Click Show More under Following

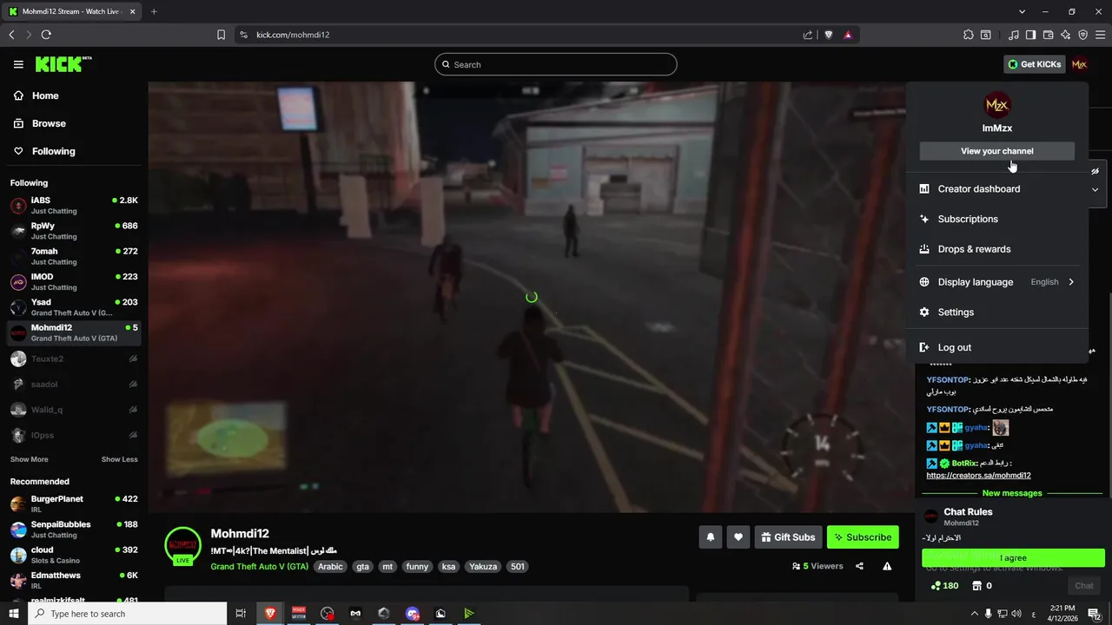(x=29, y=459)
